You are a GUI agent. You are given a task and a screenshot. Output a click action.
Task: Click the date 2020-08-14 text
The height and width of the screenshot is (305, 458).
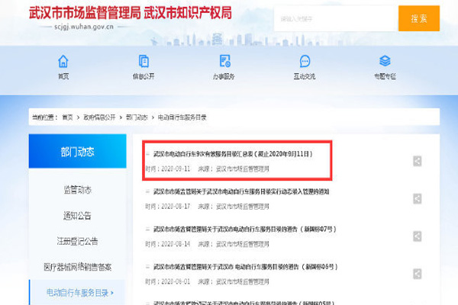(x=176, y=244)
